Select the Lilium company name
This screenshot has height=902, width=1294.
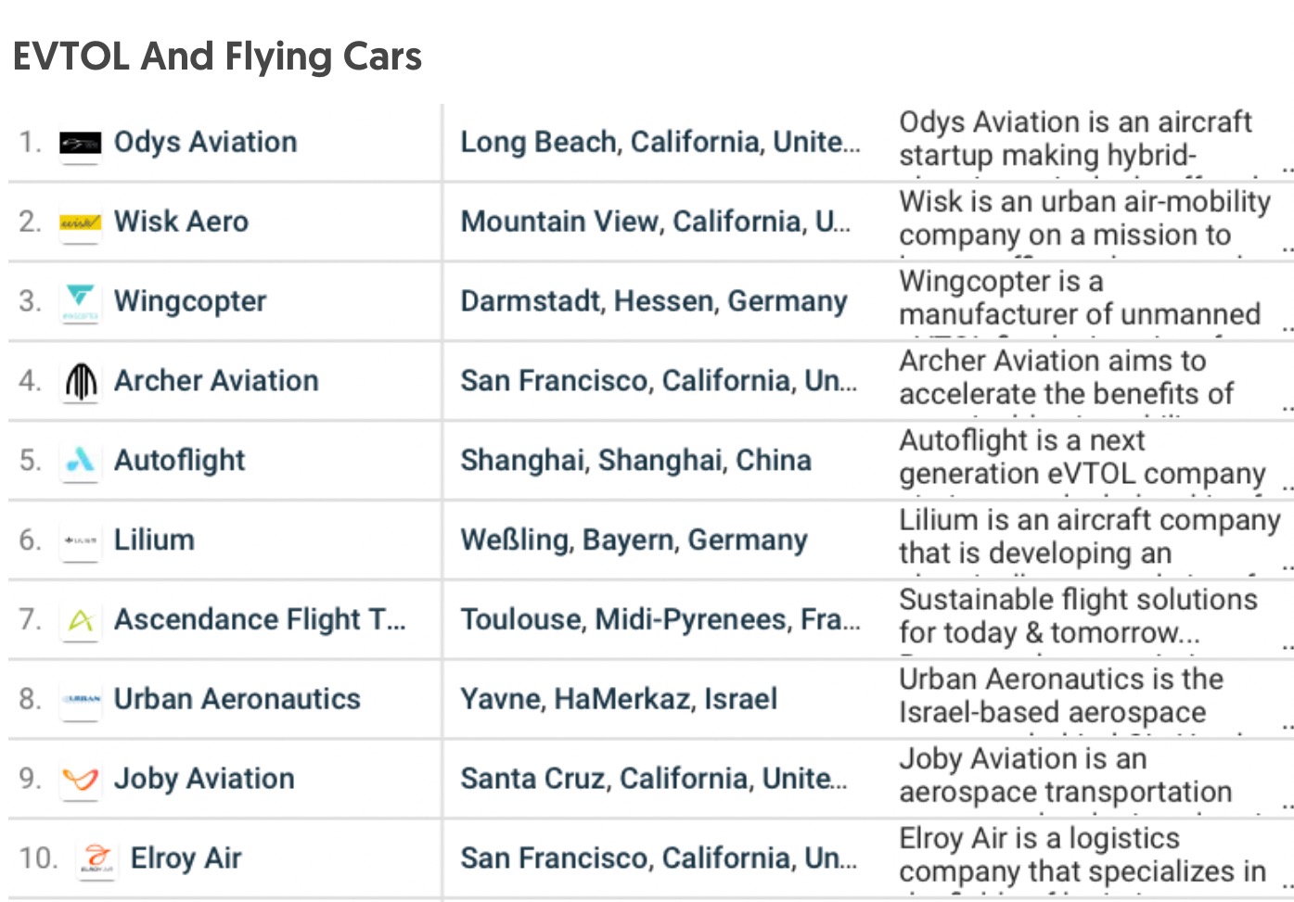point(154,540)
